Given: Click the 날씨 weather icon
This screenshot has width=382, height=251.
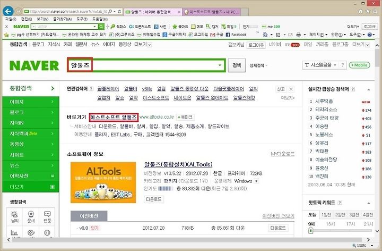Looking at the screenshot, I should pyautogui.click(x=14, y=216).
